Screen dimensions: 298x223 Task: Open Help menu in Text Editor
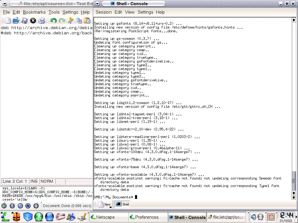point(85,12)
